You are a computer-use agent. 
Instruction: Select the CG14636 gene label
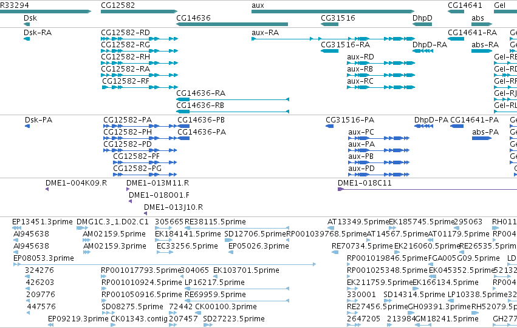click(193, 18)
